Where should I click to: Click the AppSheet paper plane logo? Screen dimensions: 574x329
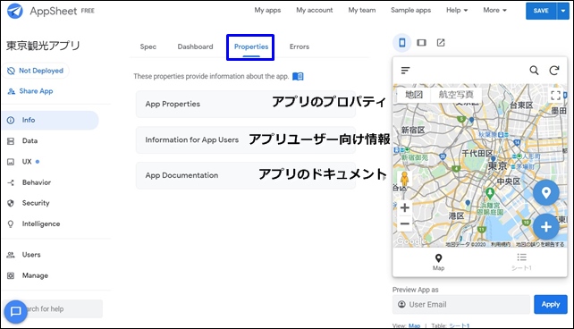click(14, 11)
